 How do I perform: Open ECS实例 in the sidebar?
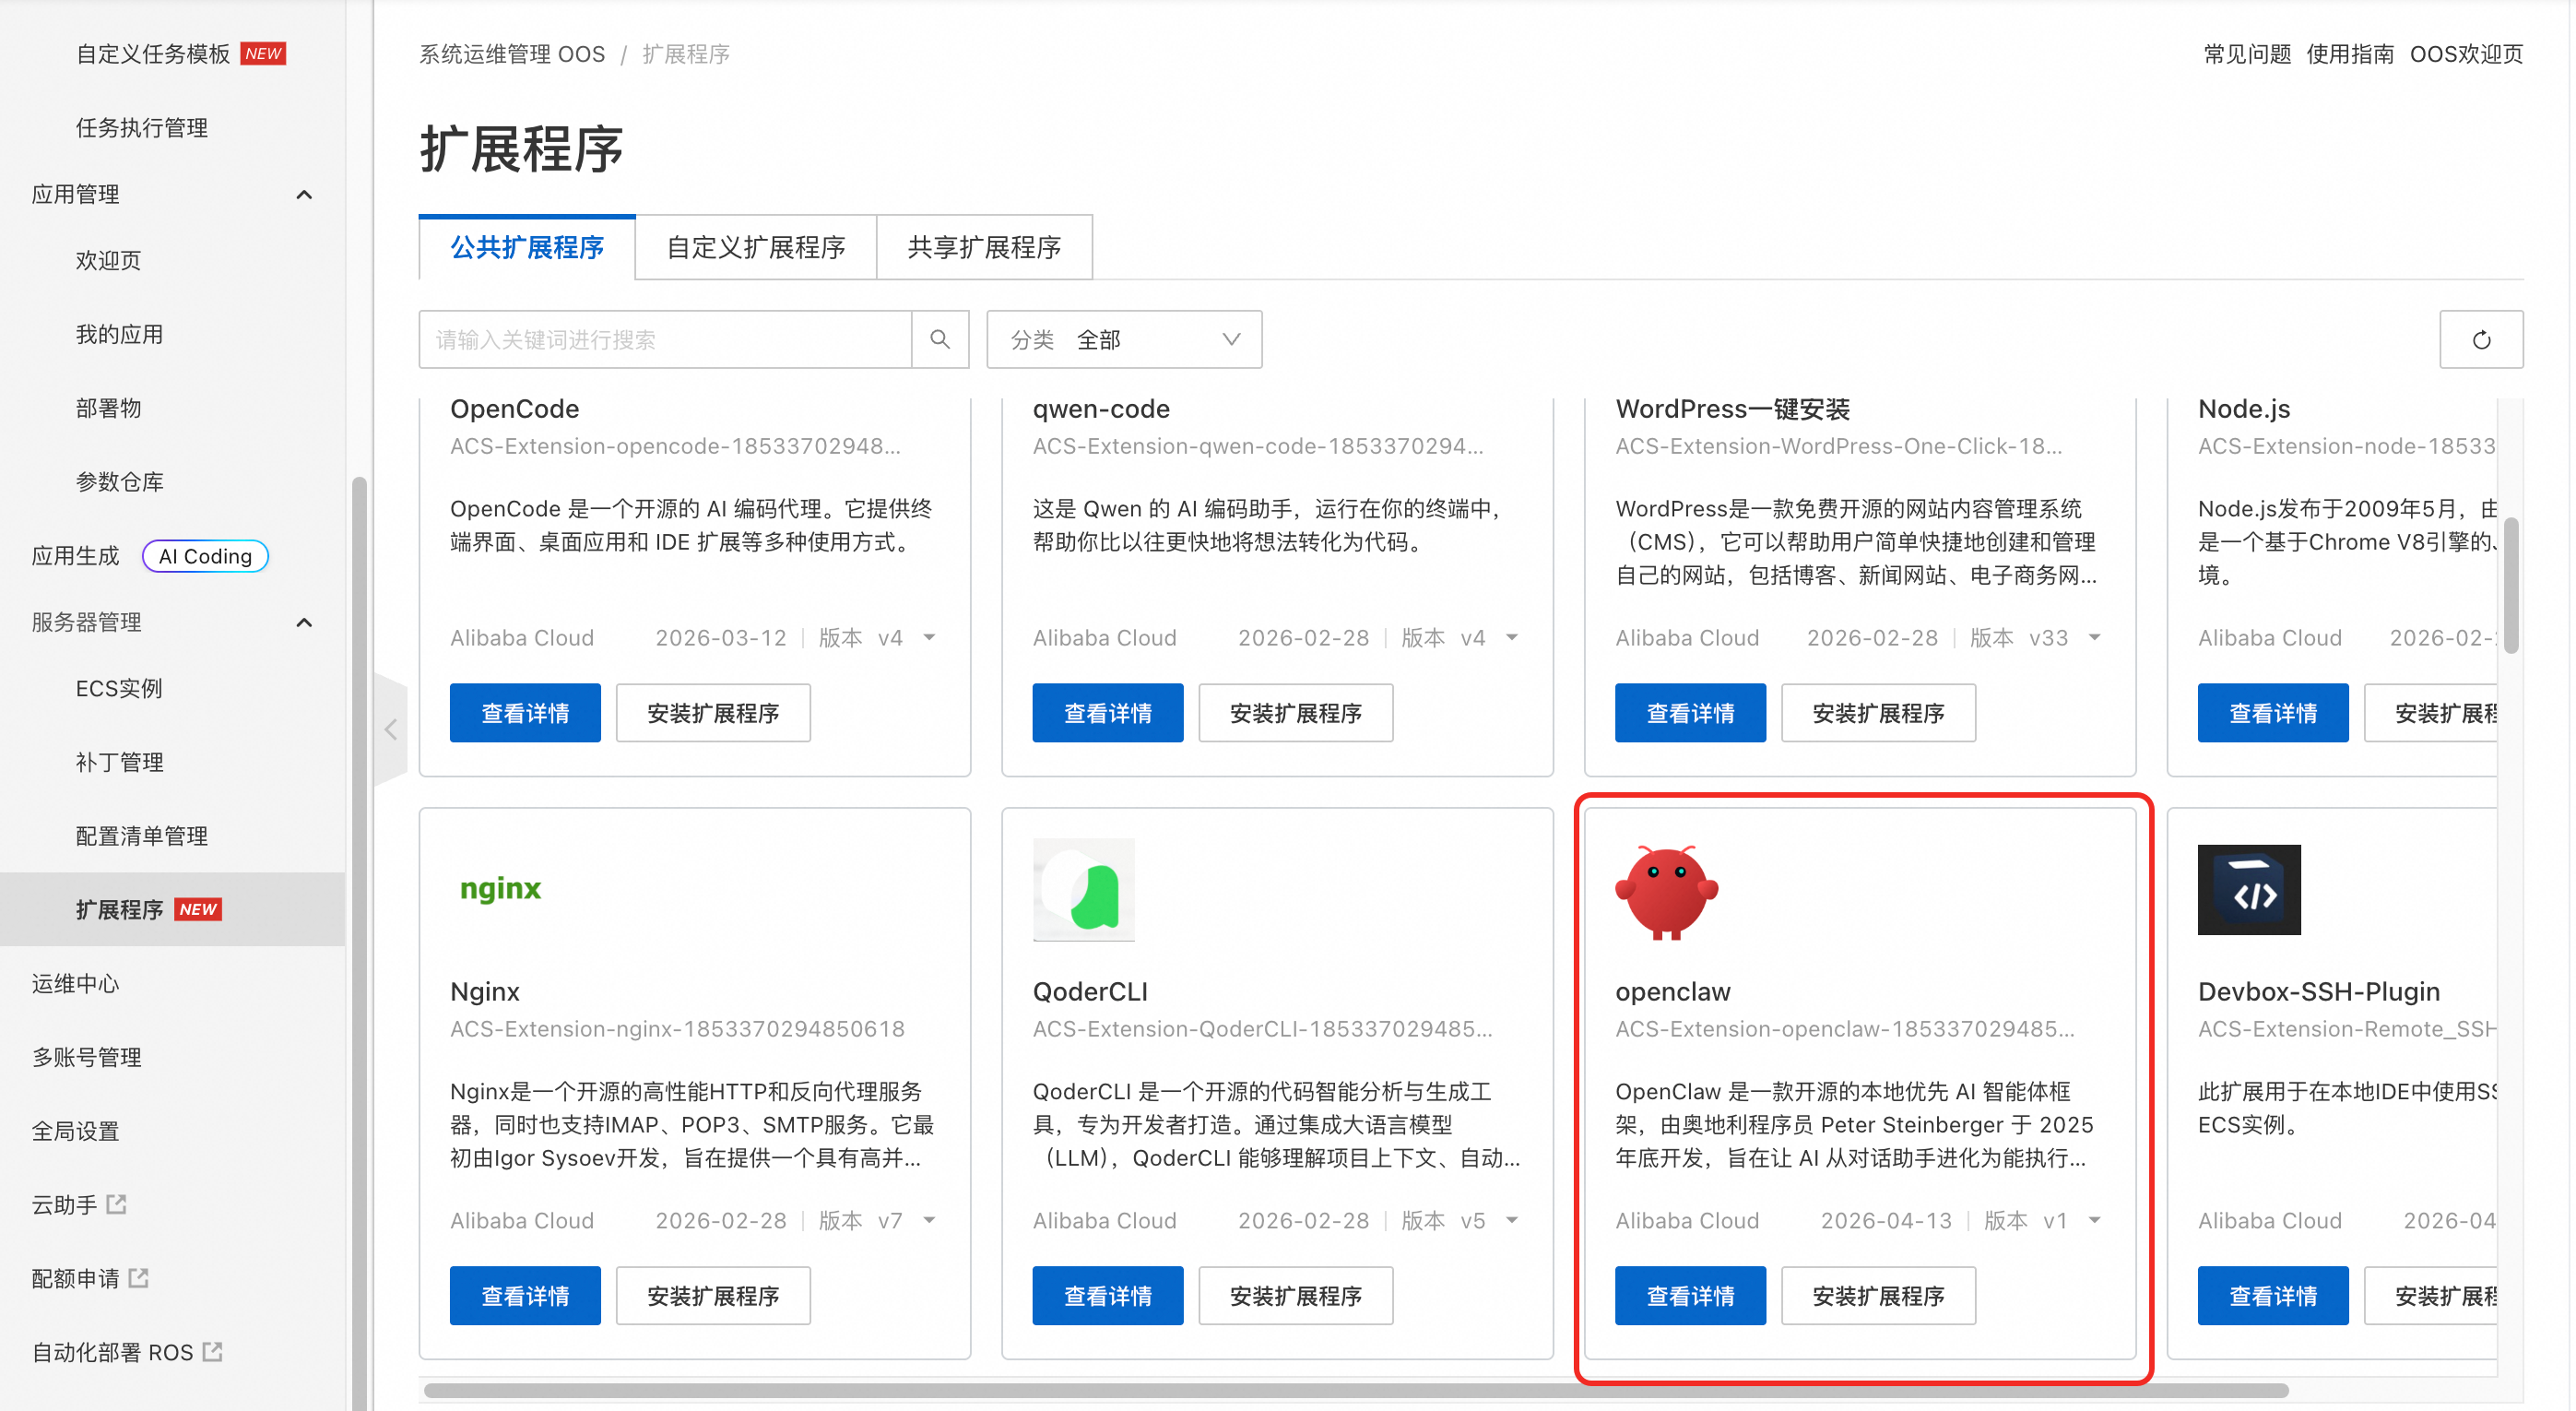(x=118, y=688)
